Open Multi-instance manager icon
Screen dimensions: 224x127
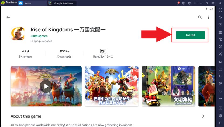pos(220,76)
